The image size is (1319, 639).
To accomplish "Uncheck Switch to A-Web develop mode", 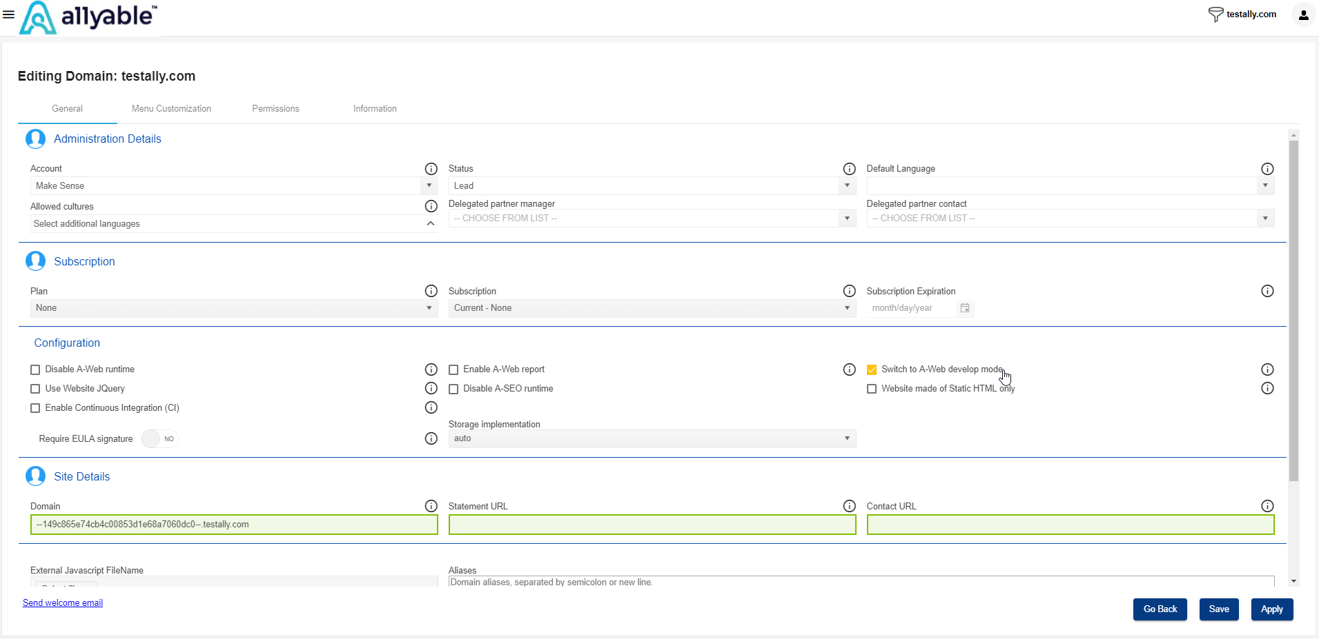I will click(872, 370).
